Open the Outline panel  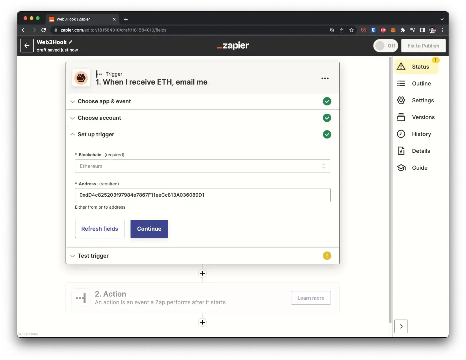coord(417,83)
